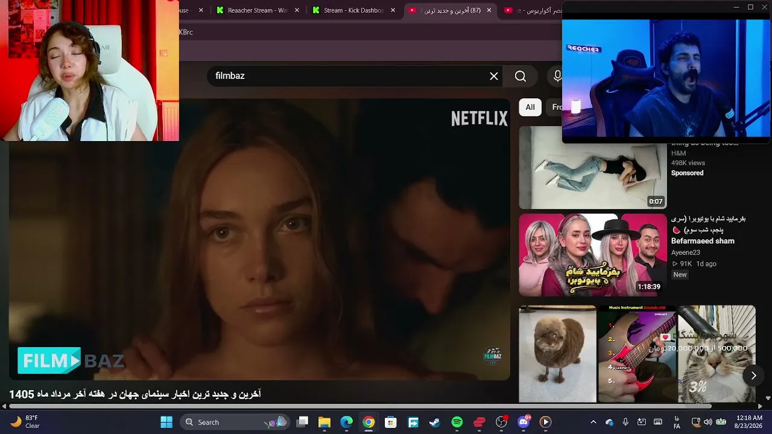The image size is (772, 434).
Task: Open the H&M sponsored video thumbnail
Action: 593,167
